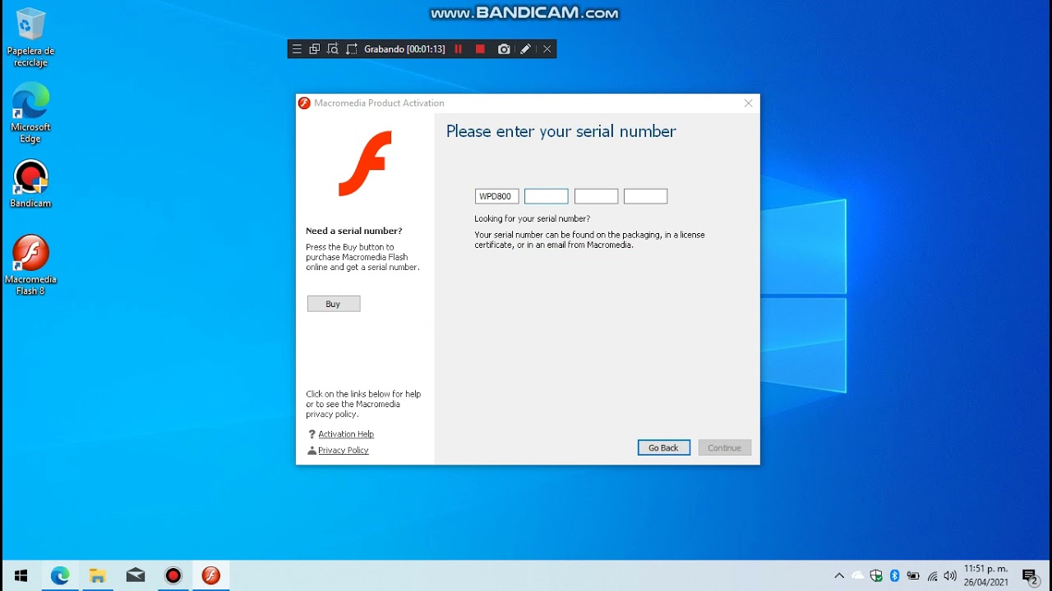This screenshot has height=591, width=1052.
Task: Click the Go Back button
Action: [664, 447]
